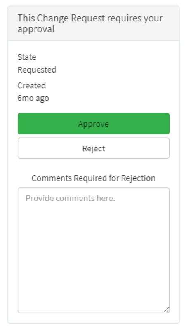The height and width of the screenshot is (331, 186).
Task: Click the Provide comments here placeholder text
Action: click(x=71, y=198)
